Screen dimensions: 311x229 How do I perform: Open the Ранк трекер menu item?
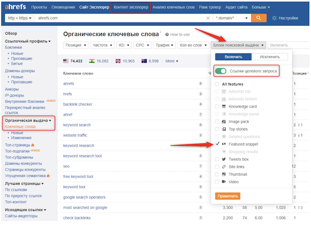[210, 7]
